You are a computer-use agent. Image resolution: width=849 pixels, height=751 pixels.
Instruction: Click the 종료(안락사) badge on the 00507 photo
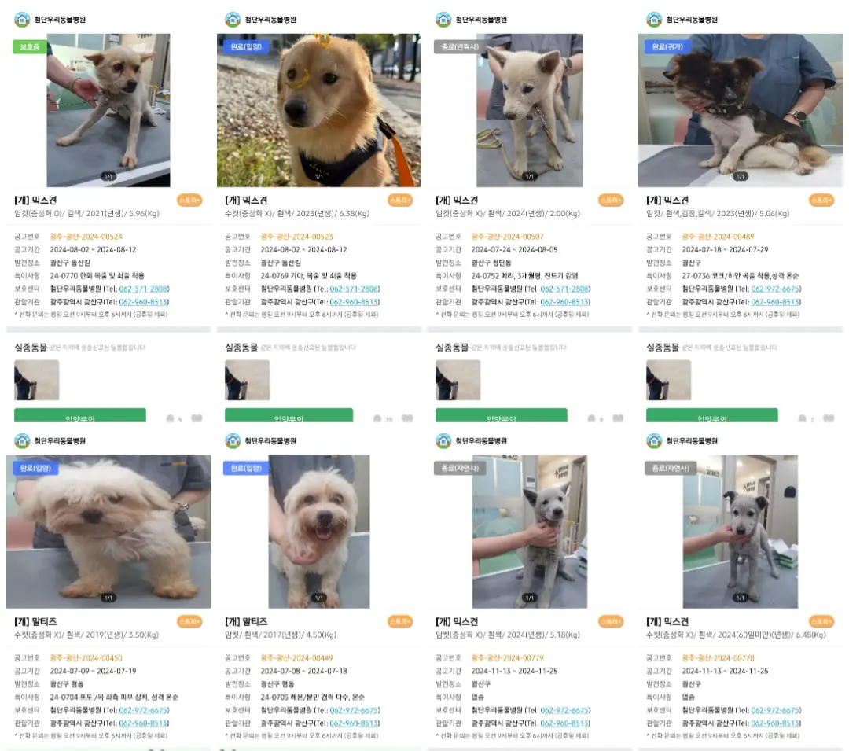click(x=460, y=46)
